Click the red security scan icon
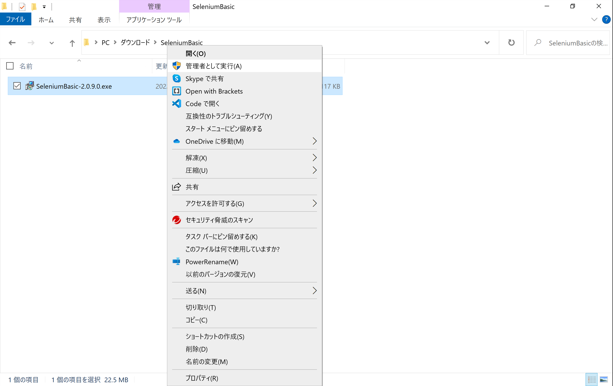This screenshot has width=613, height=386. point(176,220)
